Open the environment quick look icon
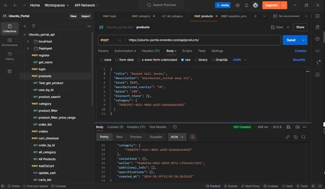Image resolution: width=325 pixels, height=189 pixels. pos(317,16)
